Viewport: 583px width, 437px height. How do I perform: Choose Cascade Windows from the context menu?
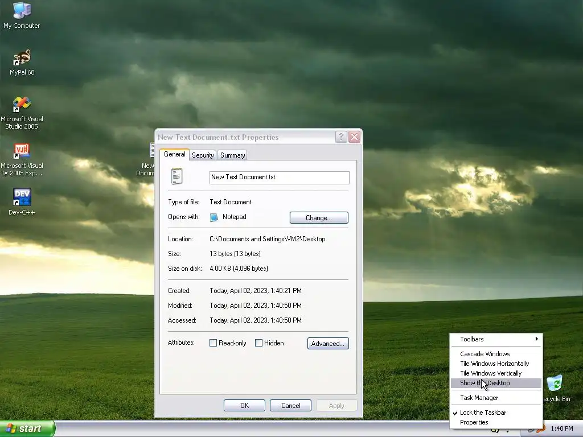click(x=496, y=354)
